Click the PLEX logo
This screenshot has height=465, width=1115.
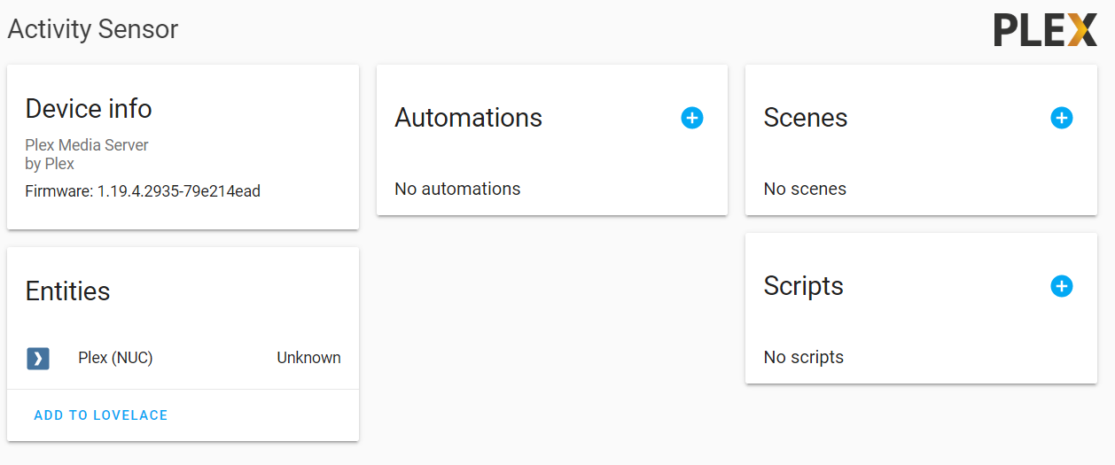click(1045, 30)
